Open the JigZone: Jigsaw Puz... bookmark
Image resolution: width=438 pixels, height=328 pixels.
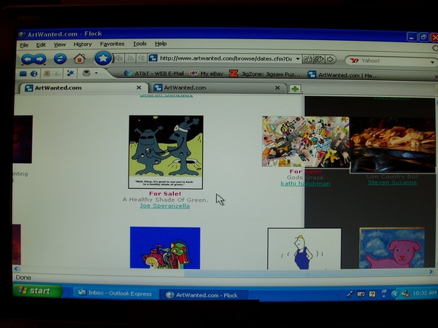[265, 74]
